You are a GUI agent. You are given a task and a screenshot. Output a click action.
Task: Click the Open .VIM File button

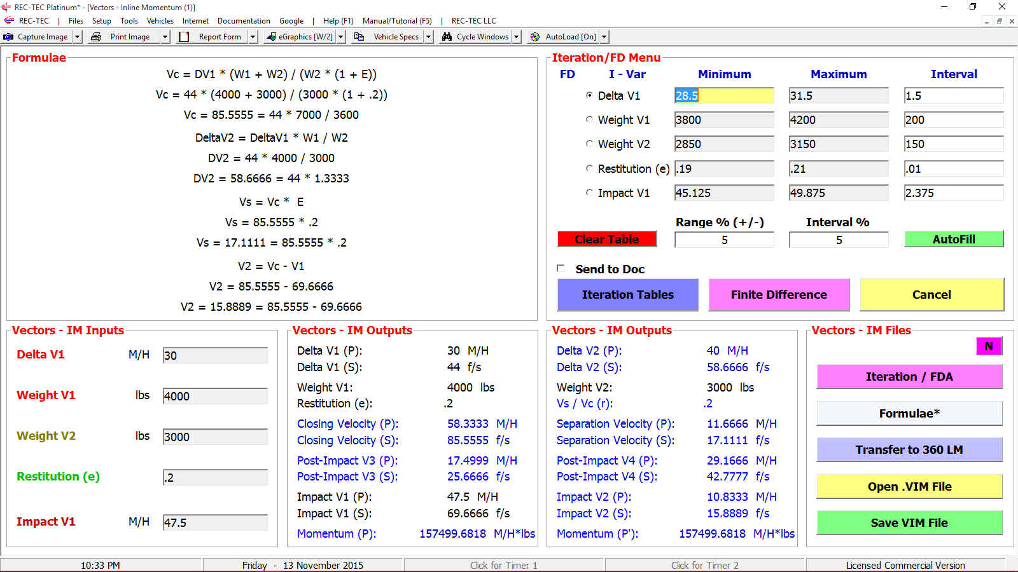tap(909, 487)
